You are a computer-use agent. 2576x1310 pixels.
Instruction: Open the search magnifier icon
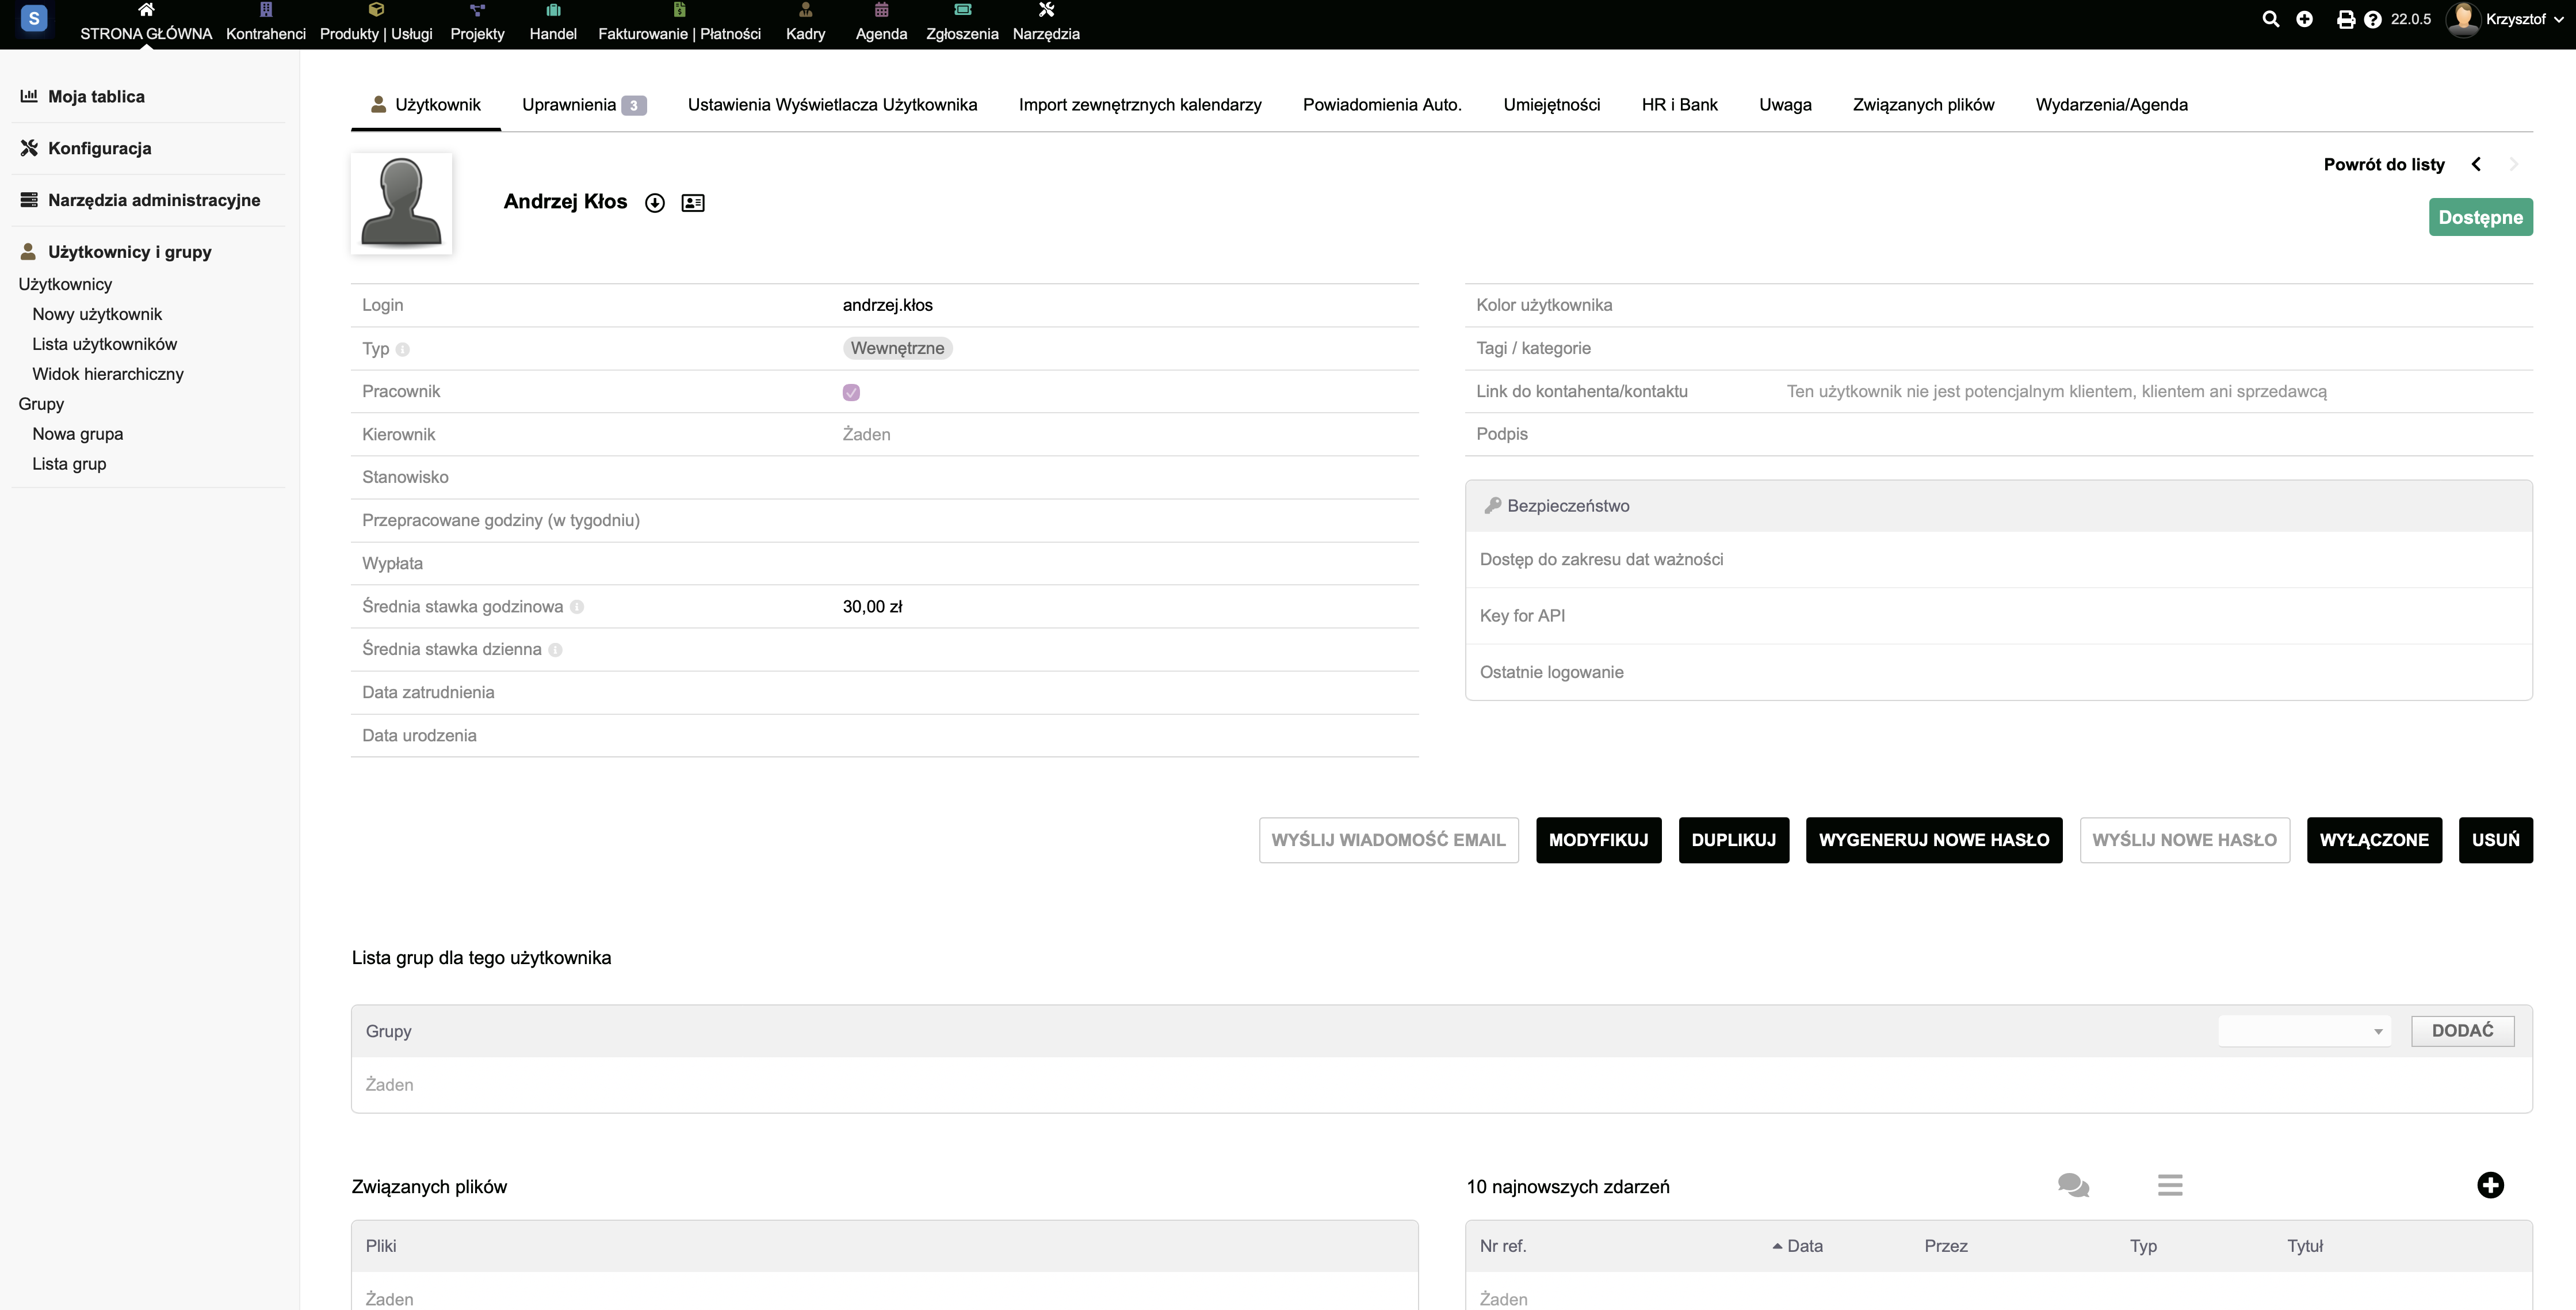point(2270,19)
